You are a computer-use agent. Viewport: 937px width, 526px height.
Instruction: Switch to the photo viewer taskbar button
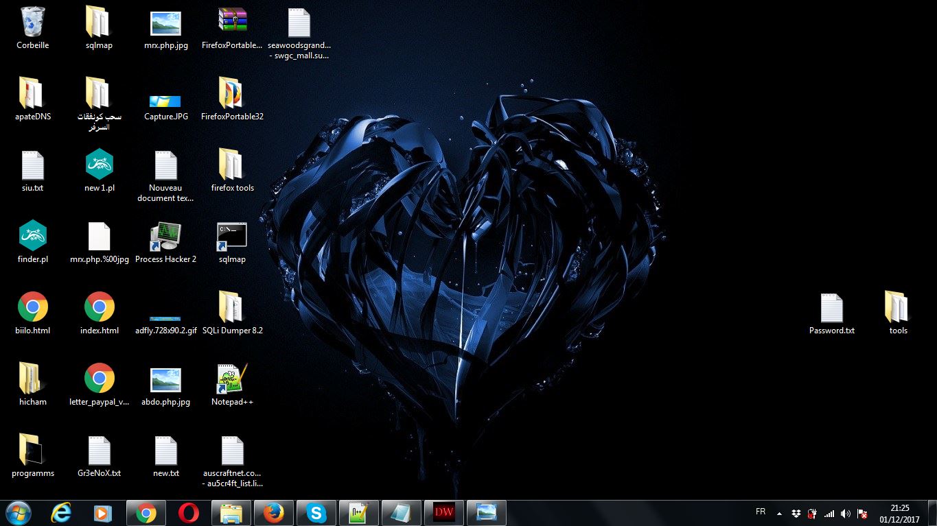(x=486, y=513)
